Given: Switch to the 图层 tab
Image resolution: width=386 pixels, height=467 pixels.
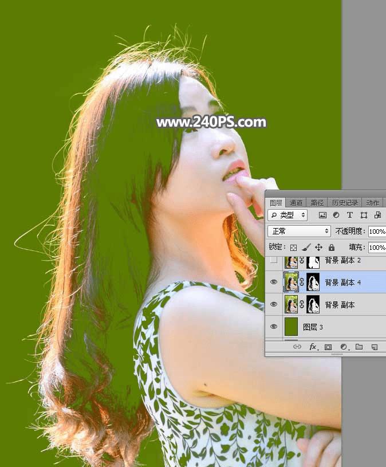Looking at the screenshot, I should (275, 203).
